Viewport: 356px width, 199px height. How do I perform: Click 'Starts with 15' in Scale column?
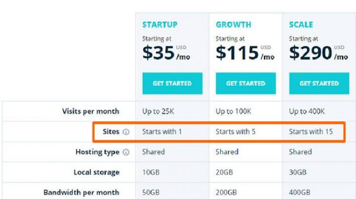(311, 132)
